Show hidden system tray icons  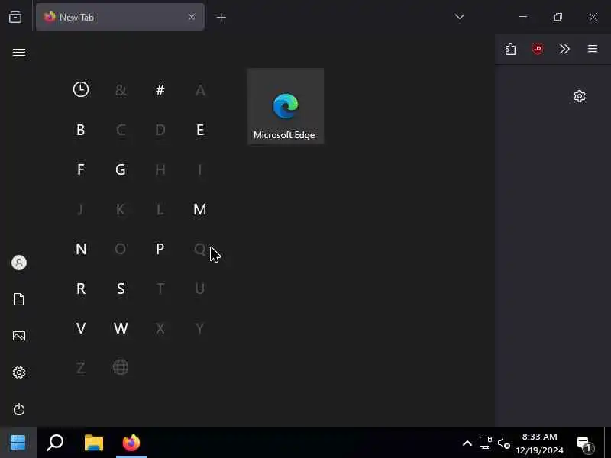pos(467,443)
